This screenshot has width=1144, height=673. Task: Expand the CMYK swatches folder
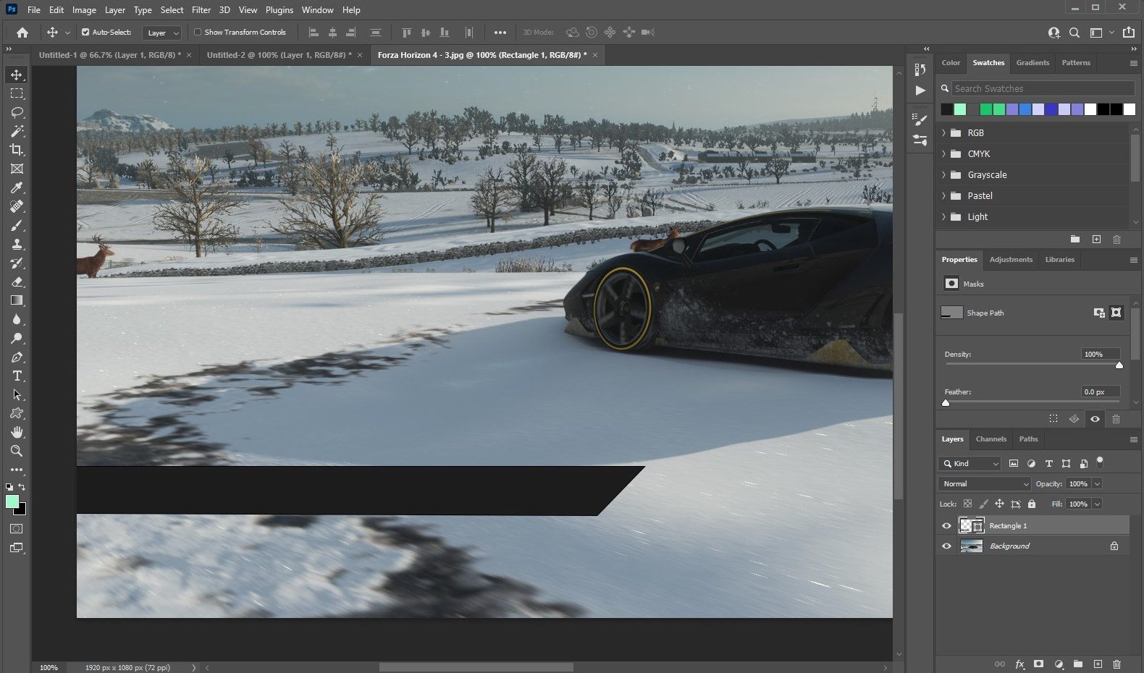pos(943,154)
